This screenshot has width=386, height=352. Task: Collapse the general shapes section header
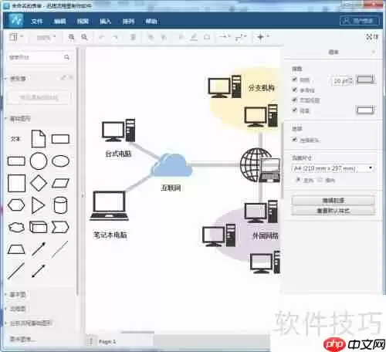point(19,119)
